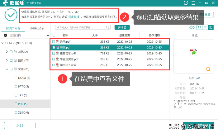Click the 返回 back button

20,126
